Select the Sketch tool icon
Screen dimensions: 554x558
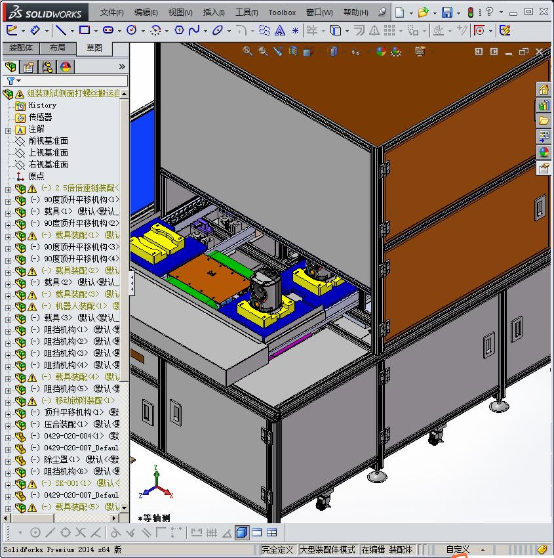point(12,31)
